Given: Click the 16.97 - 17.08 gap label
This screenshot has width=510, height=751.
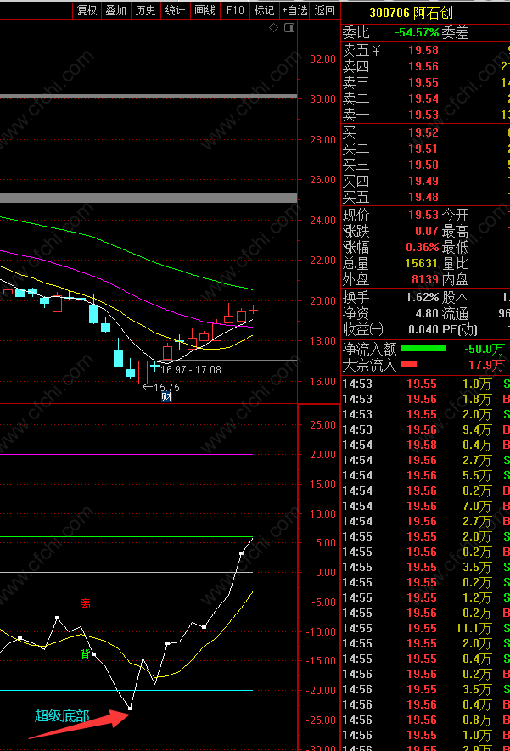Looking at the screenshot, I should pyautogui.click(x=191, y=370).
